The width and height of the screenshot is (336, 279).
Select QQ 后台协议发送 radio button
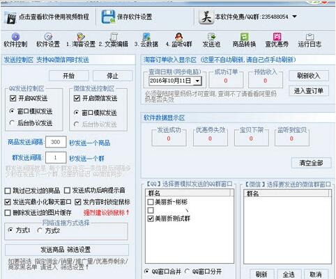tap(12, 122)
